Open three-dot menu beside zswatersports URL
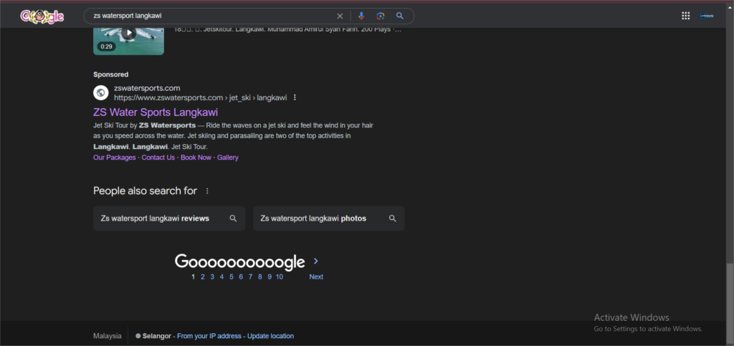 point(295,97)
